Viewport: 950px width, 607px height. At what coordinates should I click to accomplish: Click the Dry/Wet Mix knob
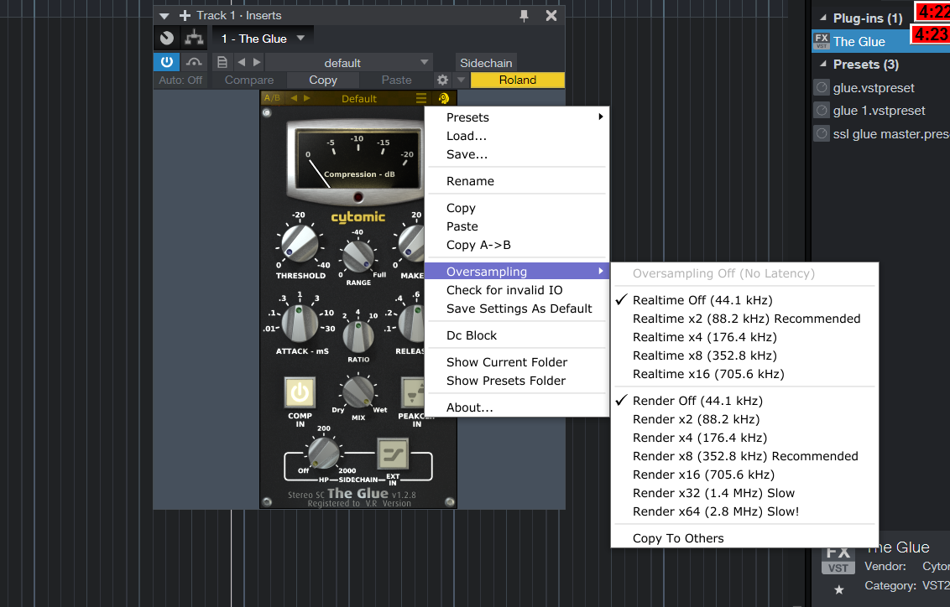[358, 392]
